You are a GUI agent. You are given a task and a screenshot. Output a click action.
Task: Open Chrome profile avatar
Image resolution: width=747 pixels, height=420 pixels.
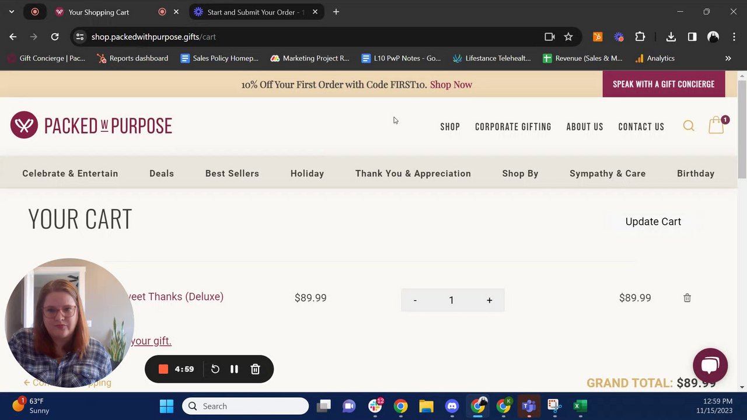[x=713, y=37]
